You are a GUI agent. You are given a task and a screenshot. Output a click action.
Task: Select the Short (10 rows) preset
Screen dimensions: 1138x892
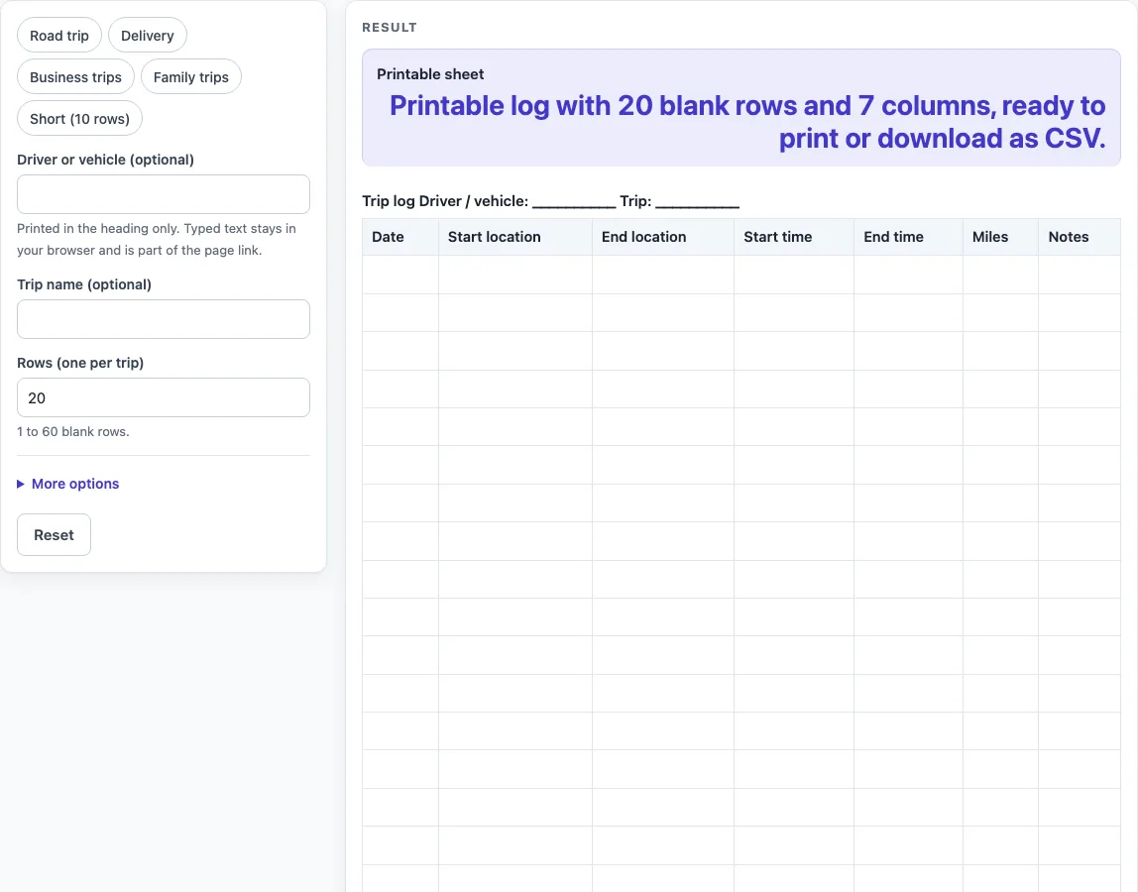tap(80, 118)
